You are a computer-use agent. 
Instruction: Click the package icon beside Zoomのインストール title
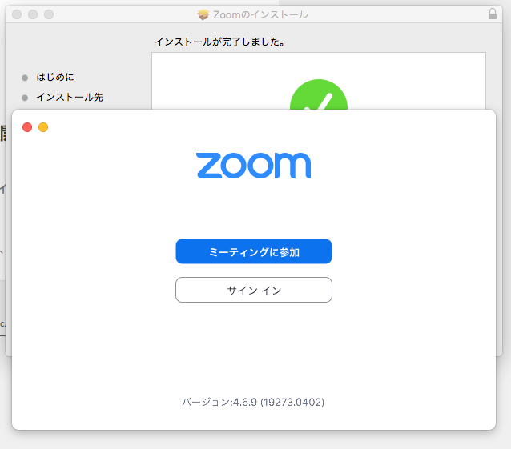pos(203,14)
